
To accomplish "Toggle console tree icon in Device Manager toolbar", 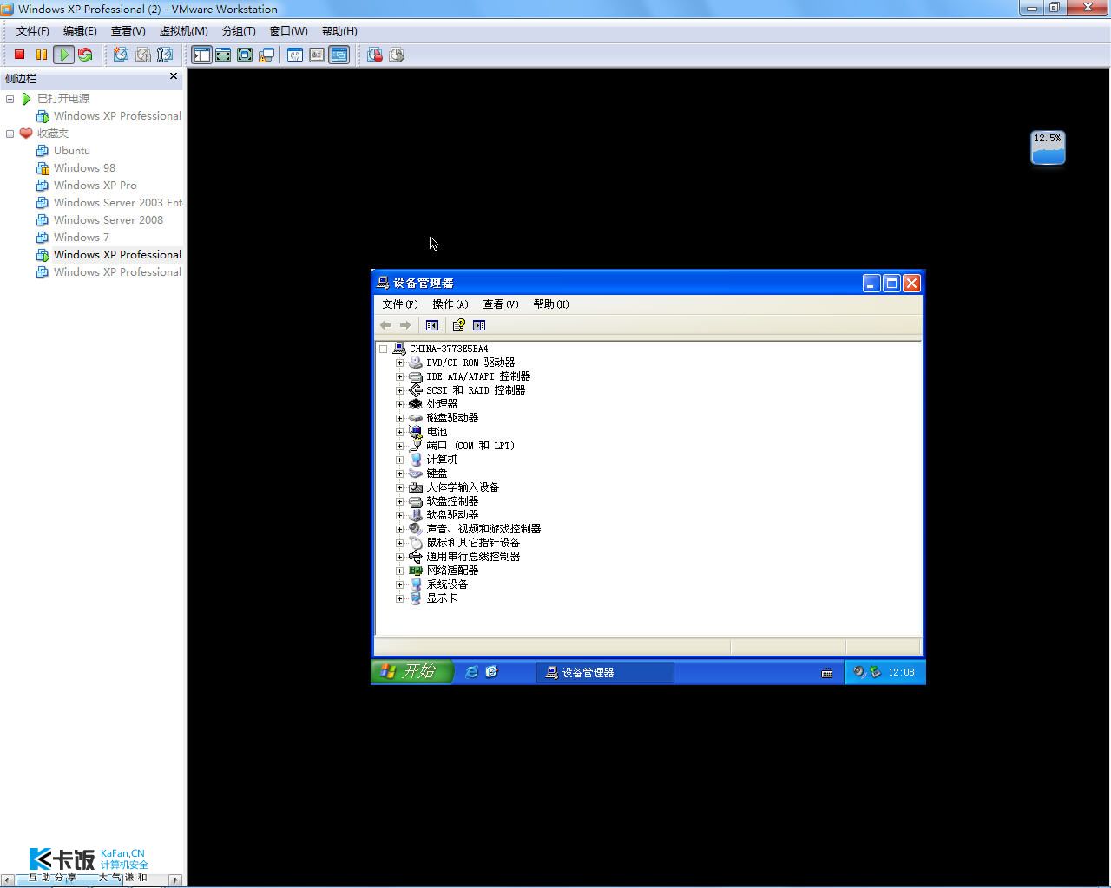I will (x=432, y=325).
